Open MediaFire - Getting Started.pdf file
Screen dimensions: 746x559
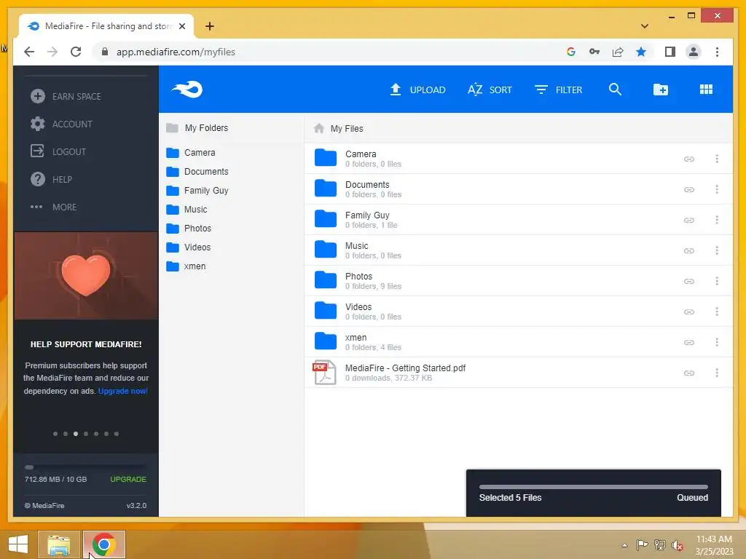coord(518,373)
